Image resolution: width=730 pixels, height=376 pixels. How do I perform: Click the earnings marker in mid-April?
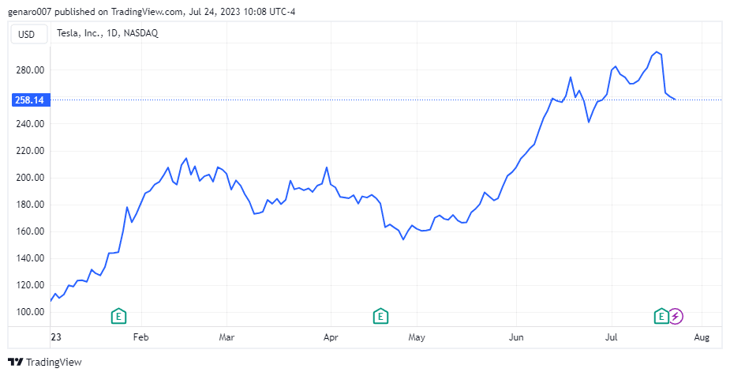coord(380,317)
